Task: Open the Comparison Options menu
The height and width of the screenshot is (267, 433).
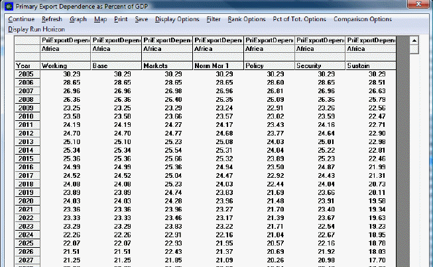Action: (x=363, y=19)
